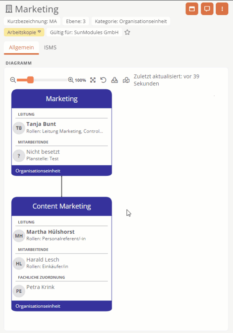Screen dimensions: 233x333
Task: Click the Petra Krink avatar circle
Action: 19,291
